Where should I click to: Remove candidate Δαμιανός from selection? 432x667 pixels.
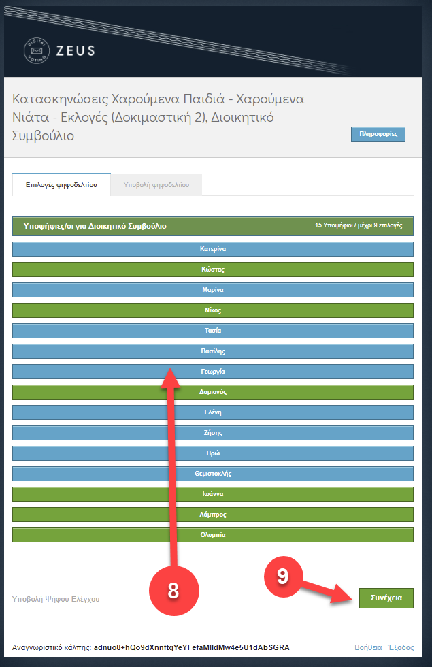tap(213, 392)
